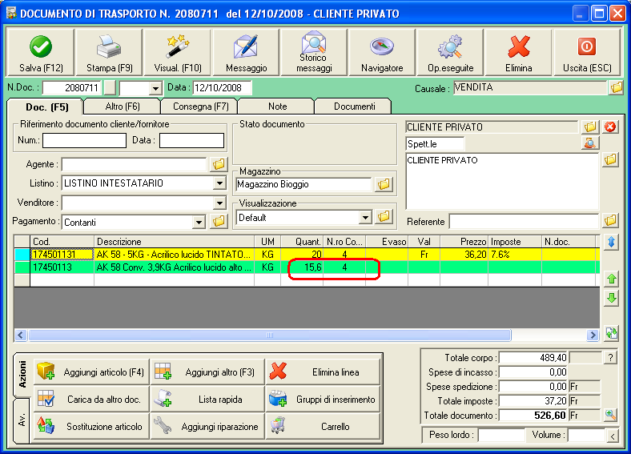Select the Azioni vertical tab
The height and width of the screenshot is (454, 631).
(22, 374)
